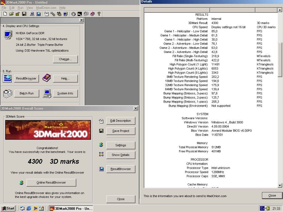Click the magnifier icon left of ResultBrowser in Run section
The width and height of the screenshot is (283, 212).
[7, 78]
